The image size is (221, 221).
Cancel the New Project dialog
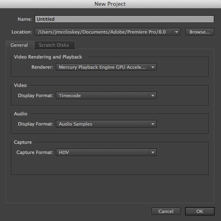[166, 211]
